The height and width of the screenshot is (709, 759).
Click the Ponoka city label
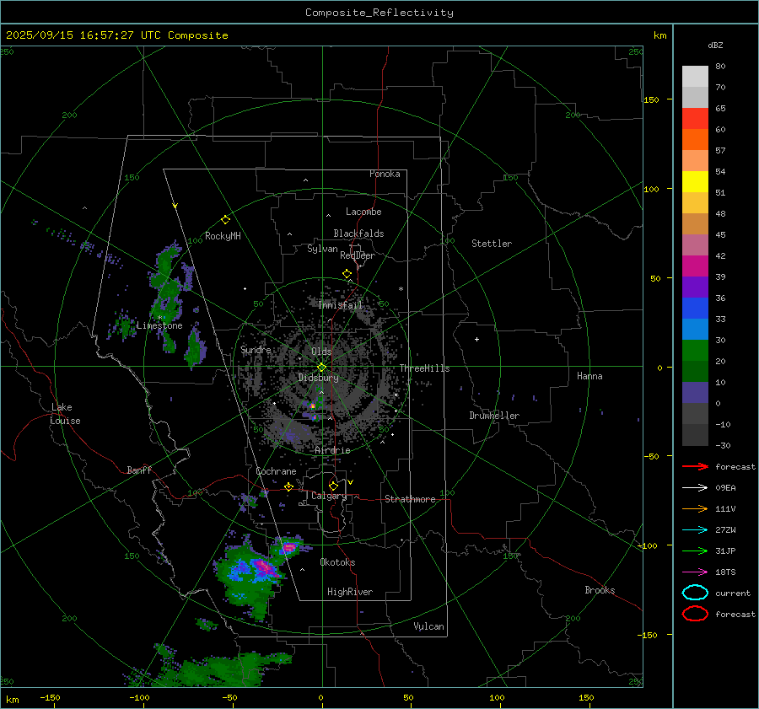pyautogui.click(x=385, y=174)
